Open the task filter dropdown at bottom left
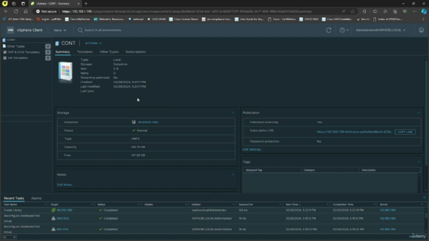The height and width of the screenshot is (241, 429). coord(9,237)
